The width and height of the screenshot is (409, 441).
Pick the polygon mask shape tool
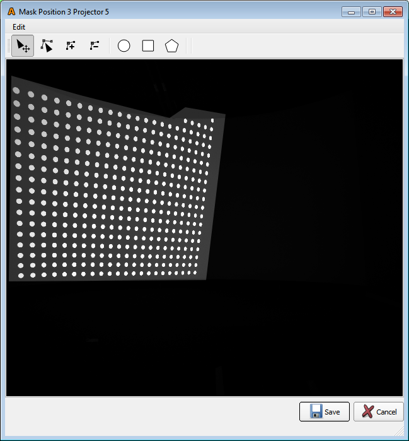171,46
